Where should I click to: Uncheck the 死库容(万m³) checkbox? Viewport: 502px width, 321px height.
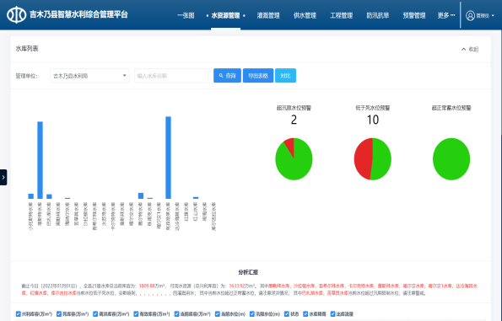(x=59, y=314)
